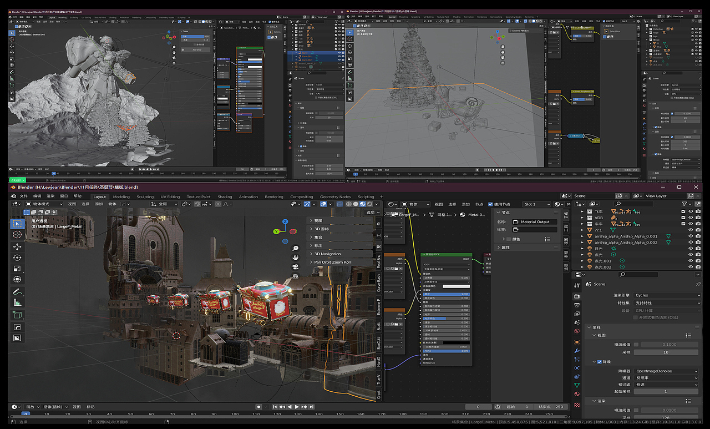Click the blue Z axis on navigation gizmo

point(285,221)
